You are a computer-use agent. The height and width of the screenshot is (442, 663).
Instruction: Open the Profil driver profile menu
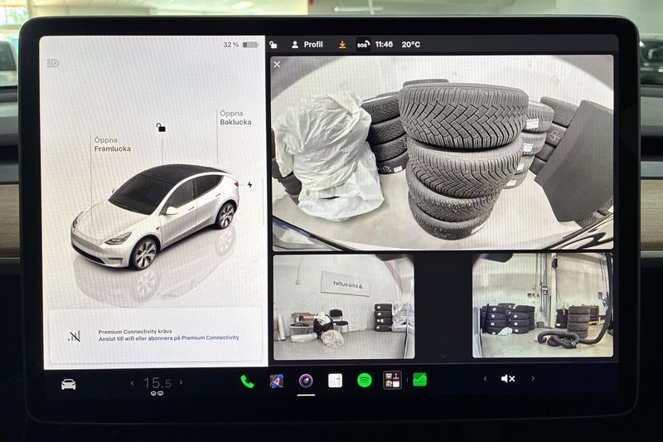[x=307, y=45]
